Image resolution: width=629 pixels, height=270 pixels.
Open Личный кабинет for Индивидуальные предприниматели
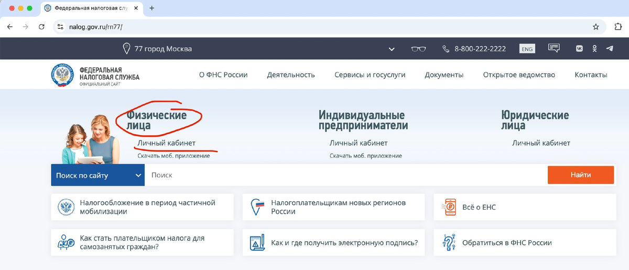click(359, 143)
